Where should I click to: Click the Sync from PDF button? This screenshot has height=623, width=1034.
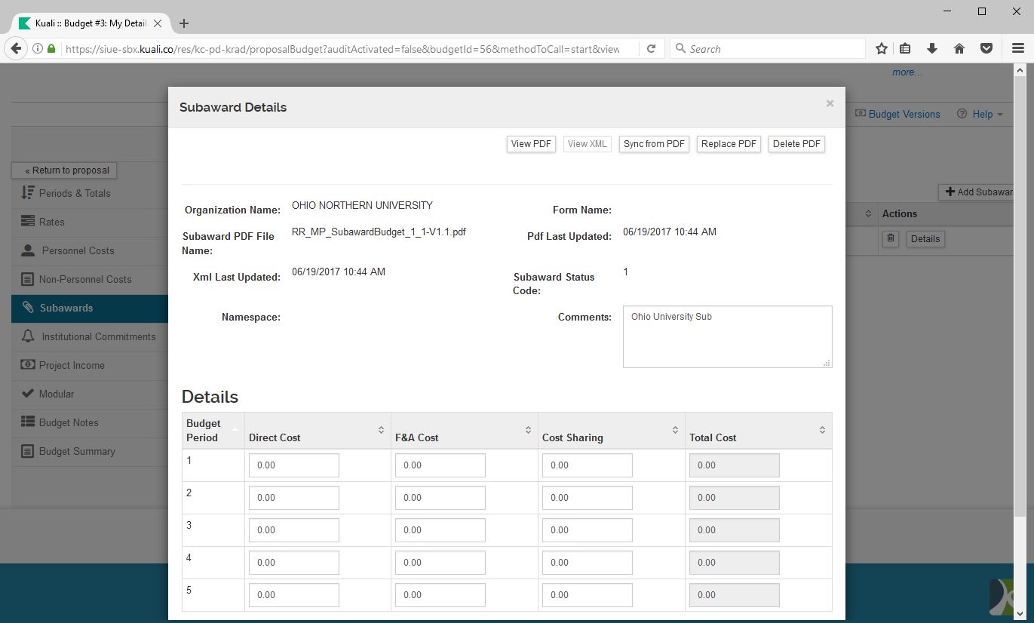654,144
